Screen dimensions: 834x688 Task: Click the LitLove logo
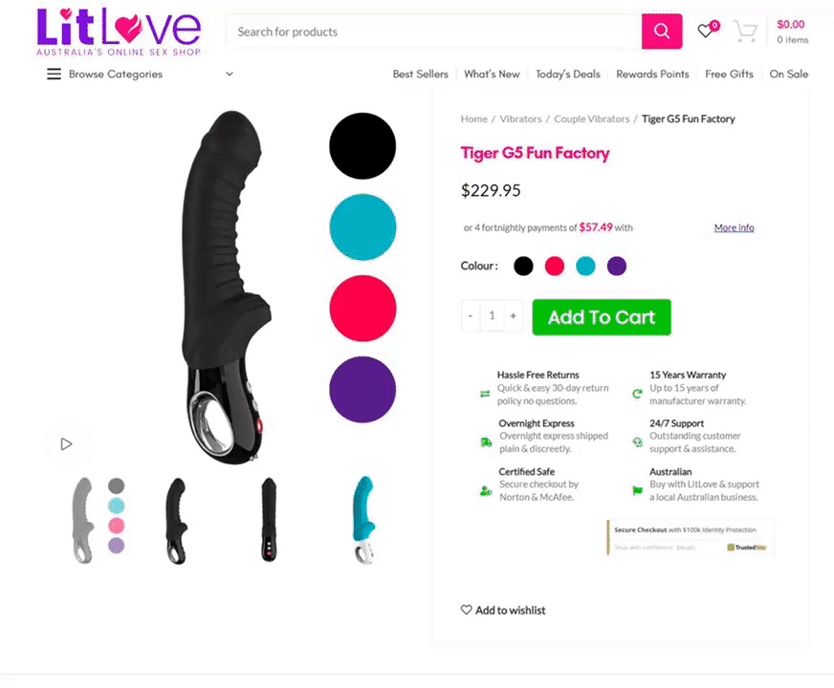click(119, 32)
